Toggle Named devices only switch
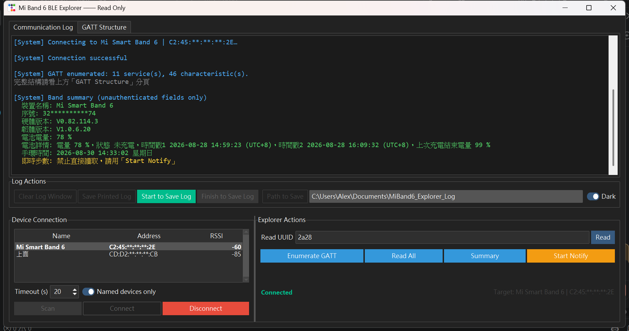Image resolution: width=629 pixels, height=331 pixels. point(89,291)
